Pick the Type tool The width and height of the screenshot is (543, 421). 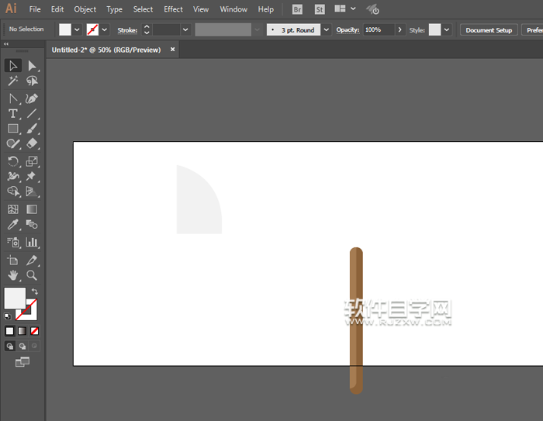click(x=13, y=114)
